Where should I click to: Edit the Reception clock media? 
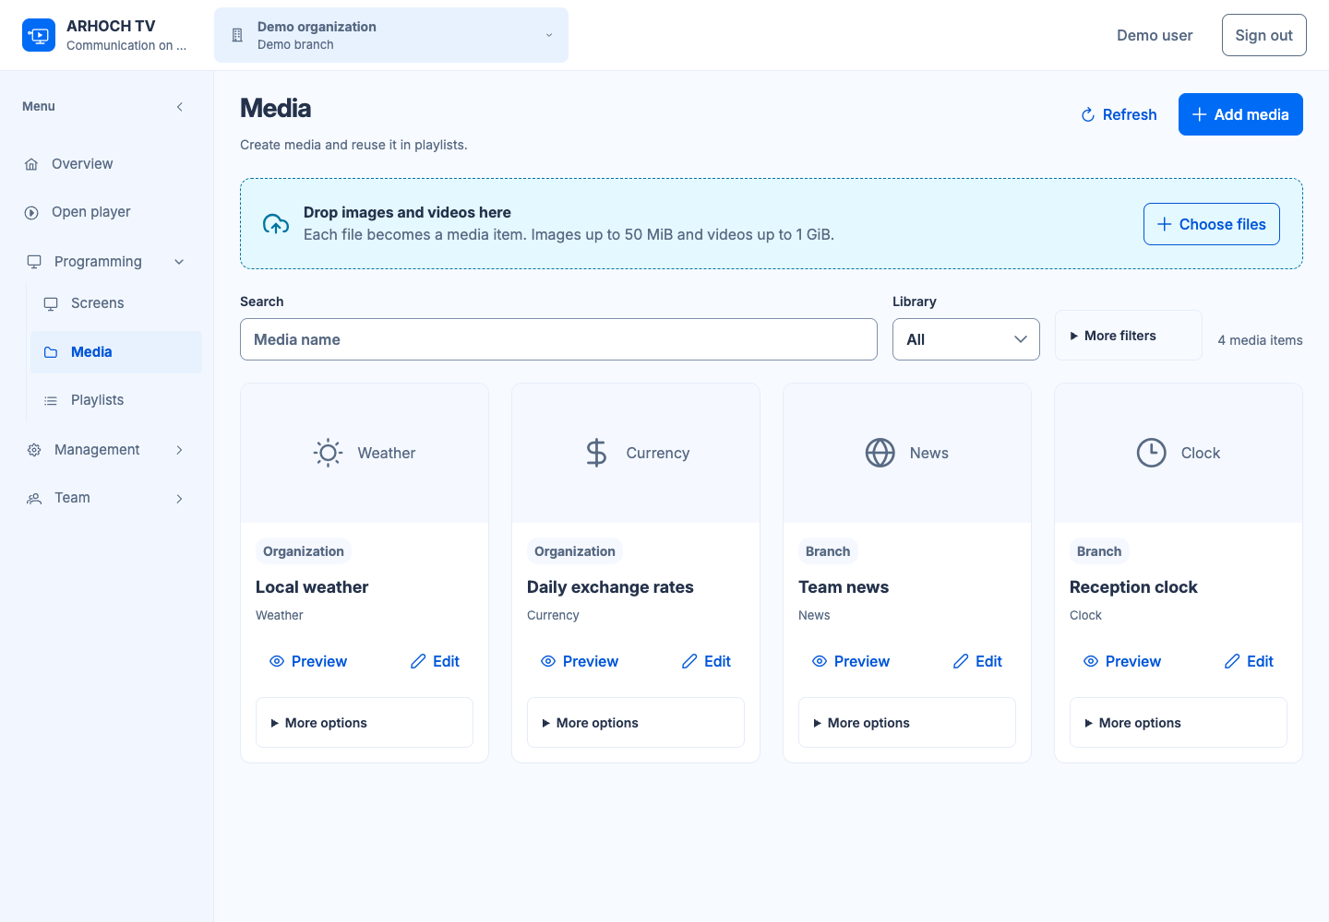(x=1249, y=661)
